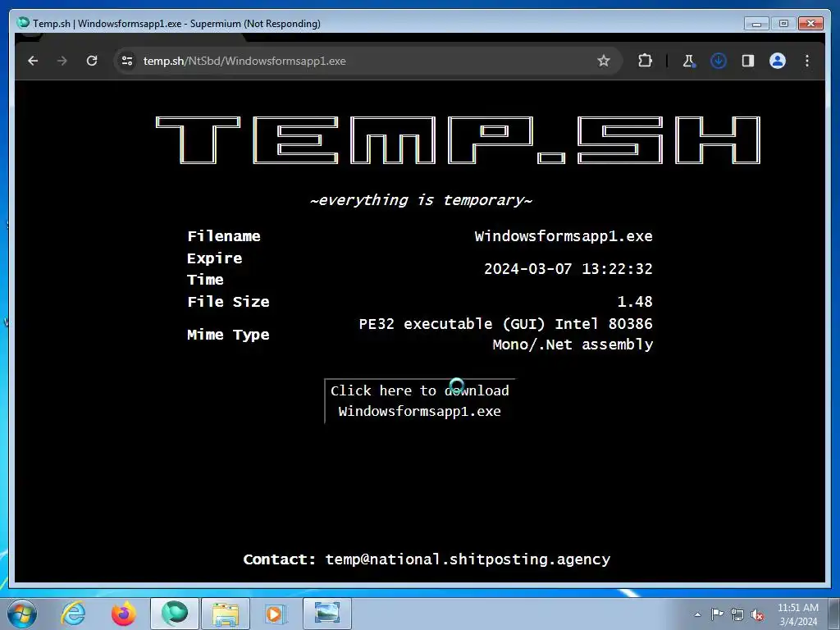Show the downloads icon in toolbar
This screenshot has height=630, width=840.
[719, 61]
